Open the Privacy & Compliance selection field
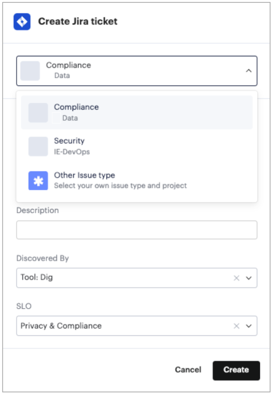Viewport: 273px width, 395px height. [x=136, y=326]
